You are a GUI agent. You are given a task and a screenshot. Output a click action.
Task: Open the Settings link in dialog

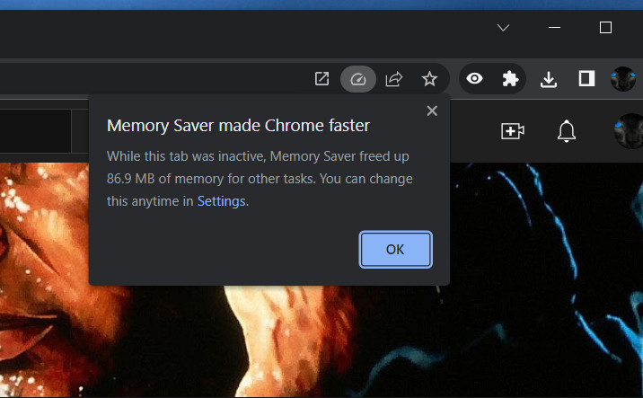point(221,201)
